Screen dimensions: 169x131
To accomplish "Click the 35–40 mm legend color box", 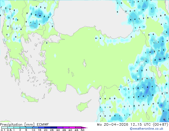I will (66, 128).
